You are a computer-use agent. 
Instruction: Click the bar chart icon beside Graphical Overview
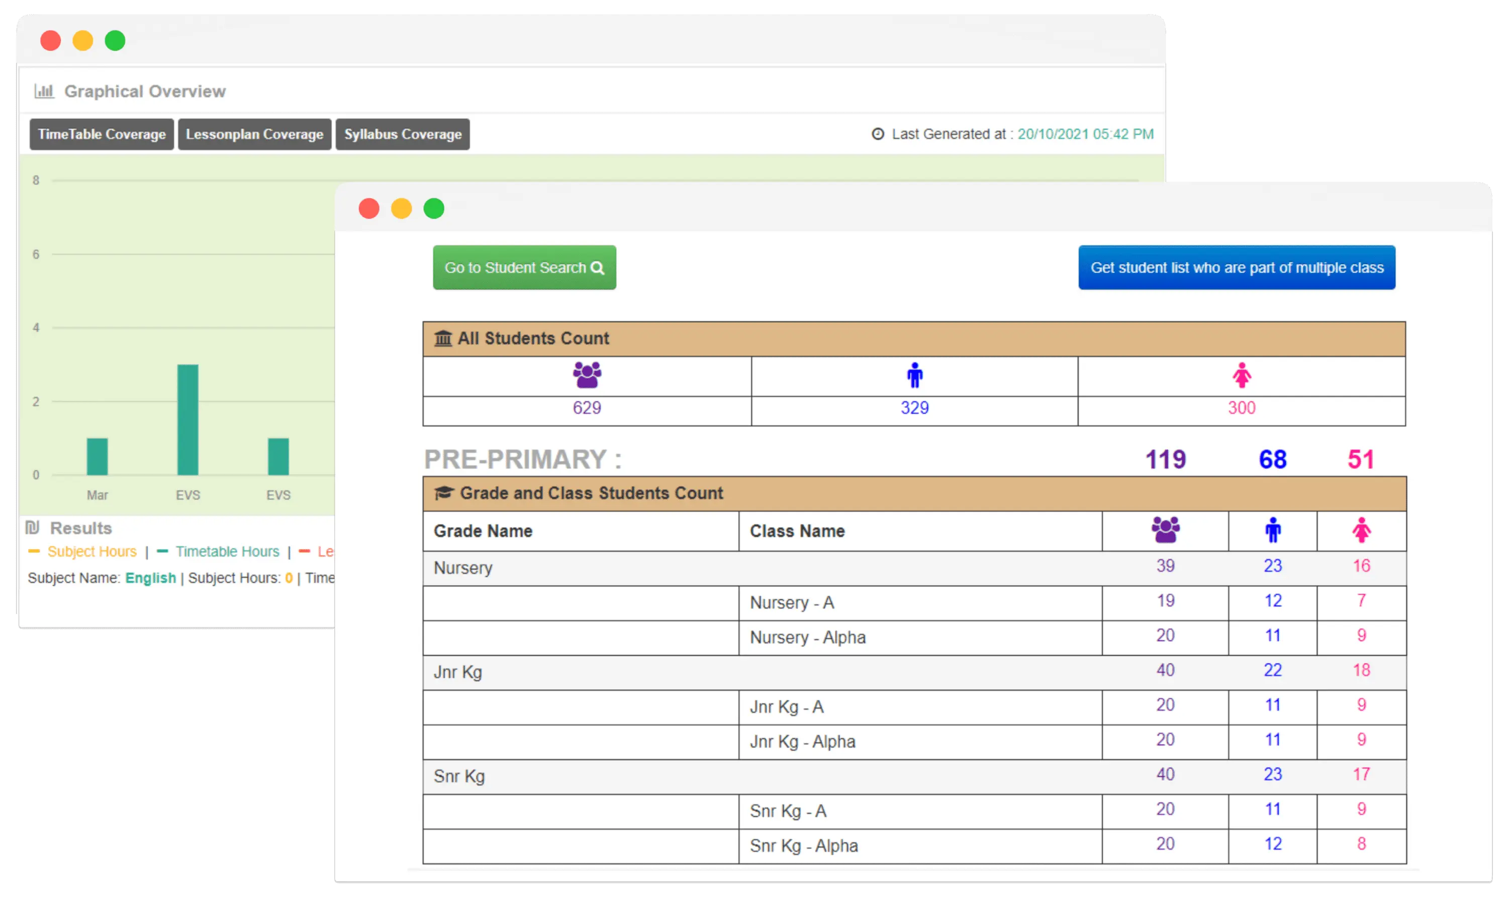coord(44,92)
